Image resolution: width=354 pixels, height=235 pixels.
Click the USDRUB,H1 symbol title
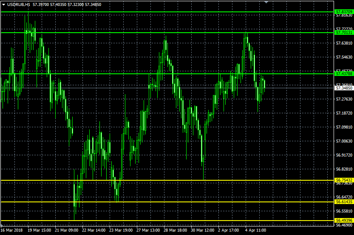click(19, 5)
